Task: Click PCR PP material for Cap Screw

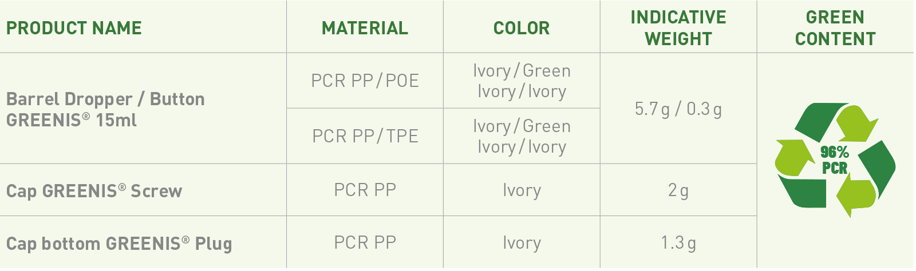Action: click(365, 190)
